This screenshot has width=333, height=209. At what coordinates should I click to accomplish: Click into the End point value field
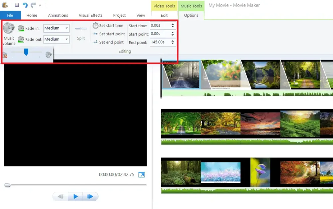pyautogui.click(x=160, y=42)
